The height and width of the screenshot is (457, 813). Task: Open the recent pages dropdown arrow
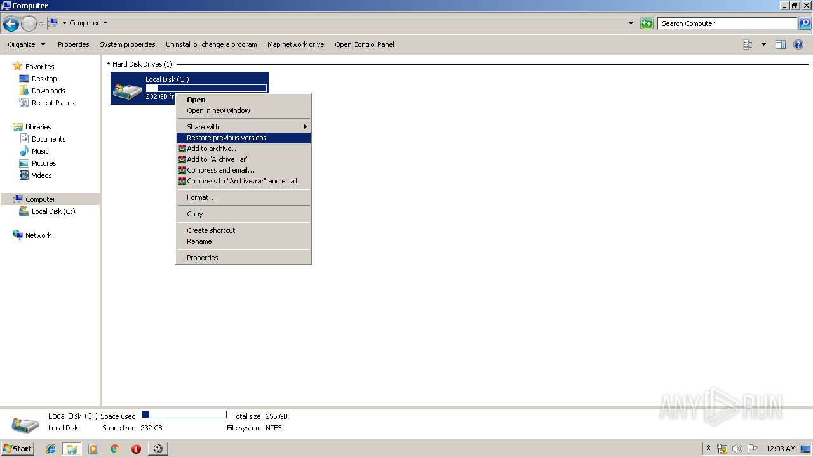41,24
